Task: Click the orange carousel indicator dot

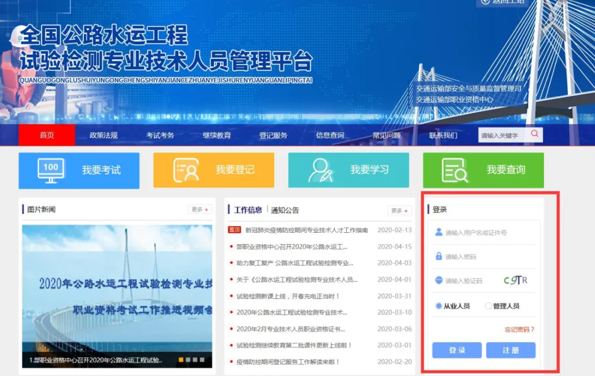Action: [x=181, y=360]
